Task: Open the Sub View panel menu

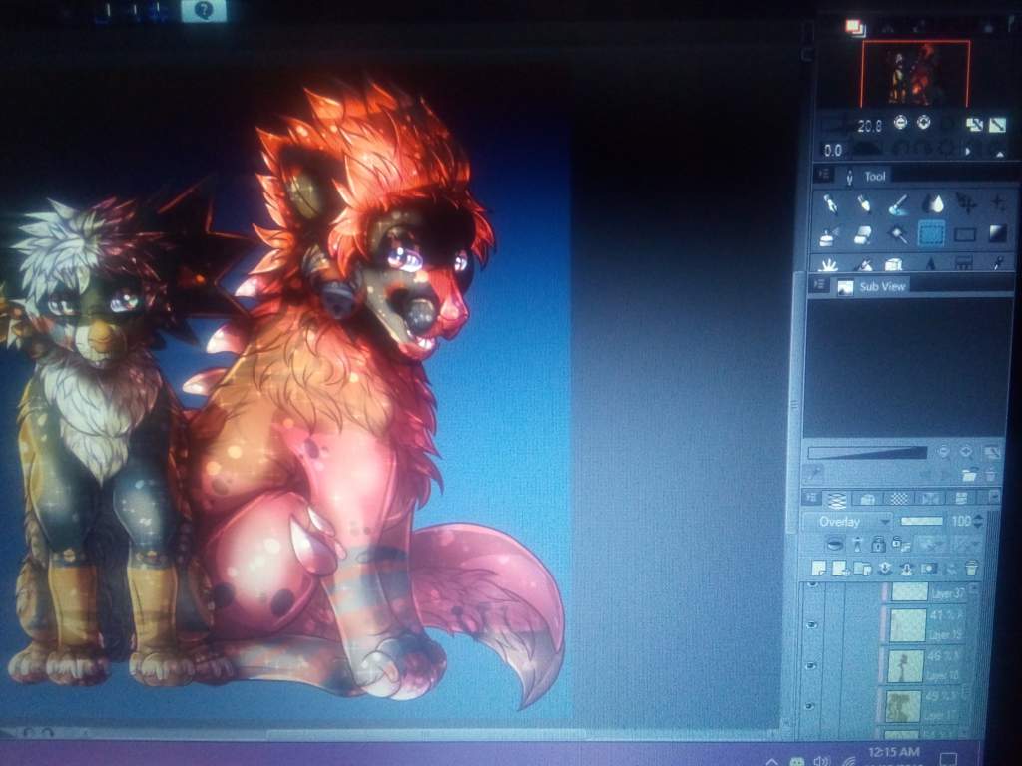Action: pyautogui.click(x=820, y=285)
